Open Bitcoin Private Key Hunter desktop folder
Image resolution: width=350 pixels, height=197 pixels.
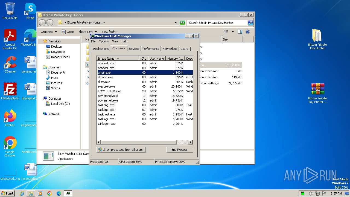click(317, 39)
